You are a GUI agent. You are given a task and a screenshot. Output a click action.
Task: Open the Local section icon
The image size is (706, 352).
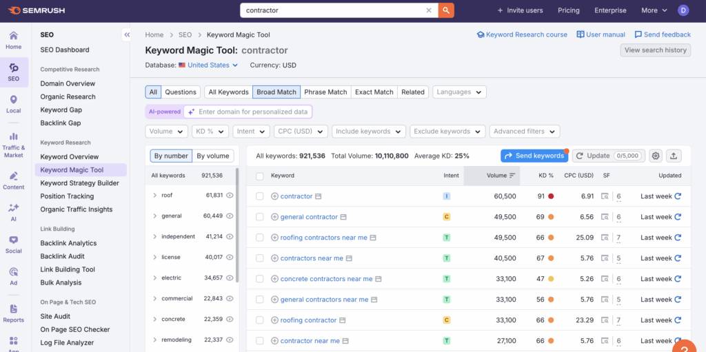14,104
